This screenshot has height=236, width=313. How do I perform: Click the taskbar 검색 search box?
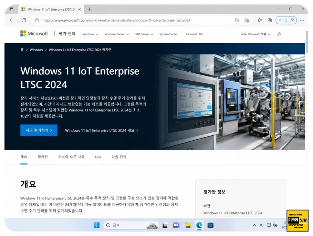(x=131, y=225)
